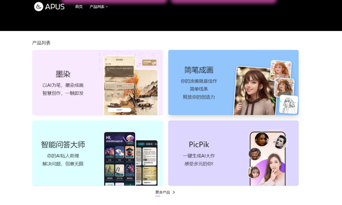
Task: Click the green arrow icon on sketch
Action: (275, 100)
